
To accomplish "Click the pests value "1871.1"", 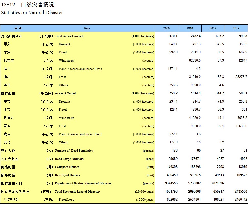I will click(x=173, y=69).
